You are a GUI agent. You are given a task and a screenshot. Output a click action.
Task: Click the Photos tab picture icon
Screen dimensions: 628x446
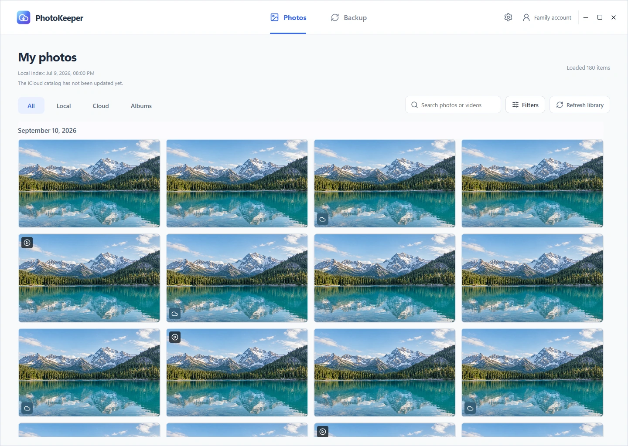pyautogui.click(x=274, y=17)
